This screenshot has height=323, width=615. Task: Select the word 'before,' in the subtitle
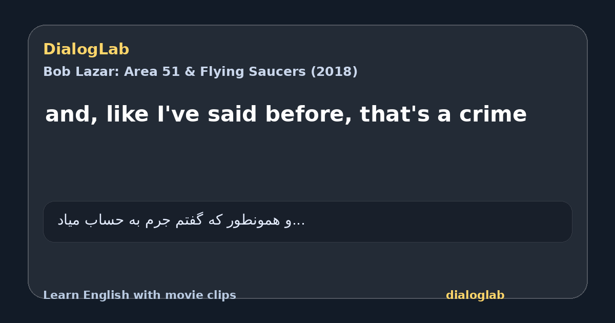tap(307, 115)
